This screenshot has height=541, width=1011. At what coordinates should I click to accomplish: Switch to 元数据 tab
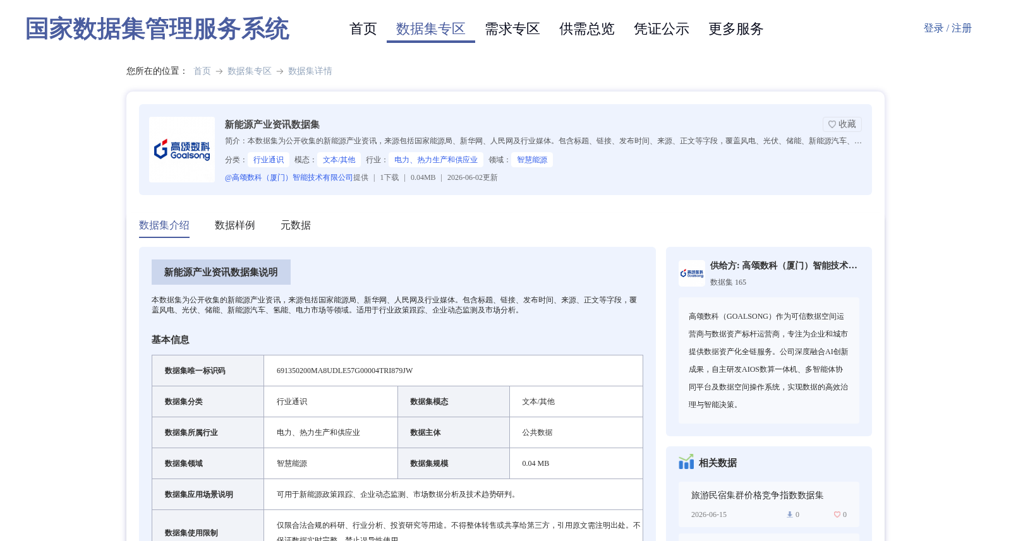point(296,225)
